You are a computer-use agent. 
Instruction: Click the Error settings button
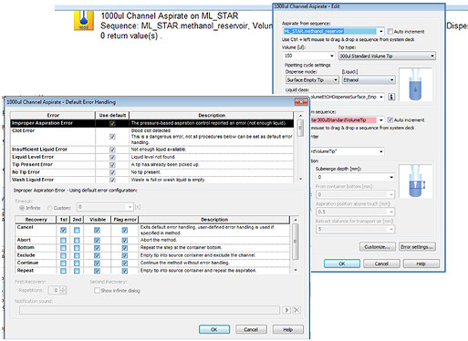pos(417,247)
